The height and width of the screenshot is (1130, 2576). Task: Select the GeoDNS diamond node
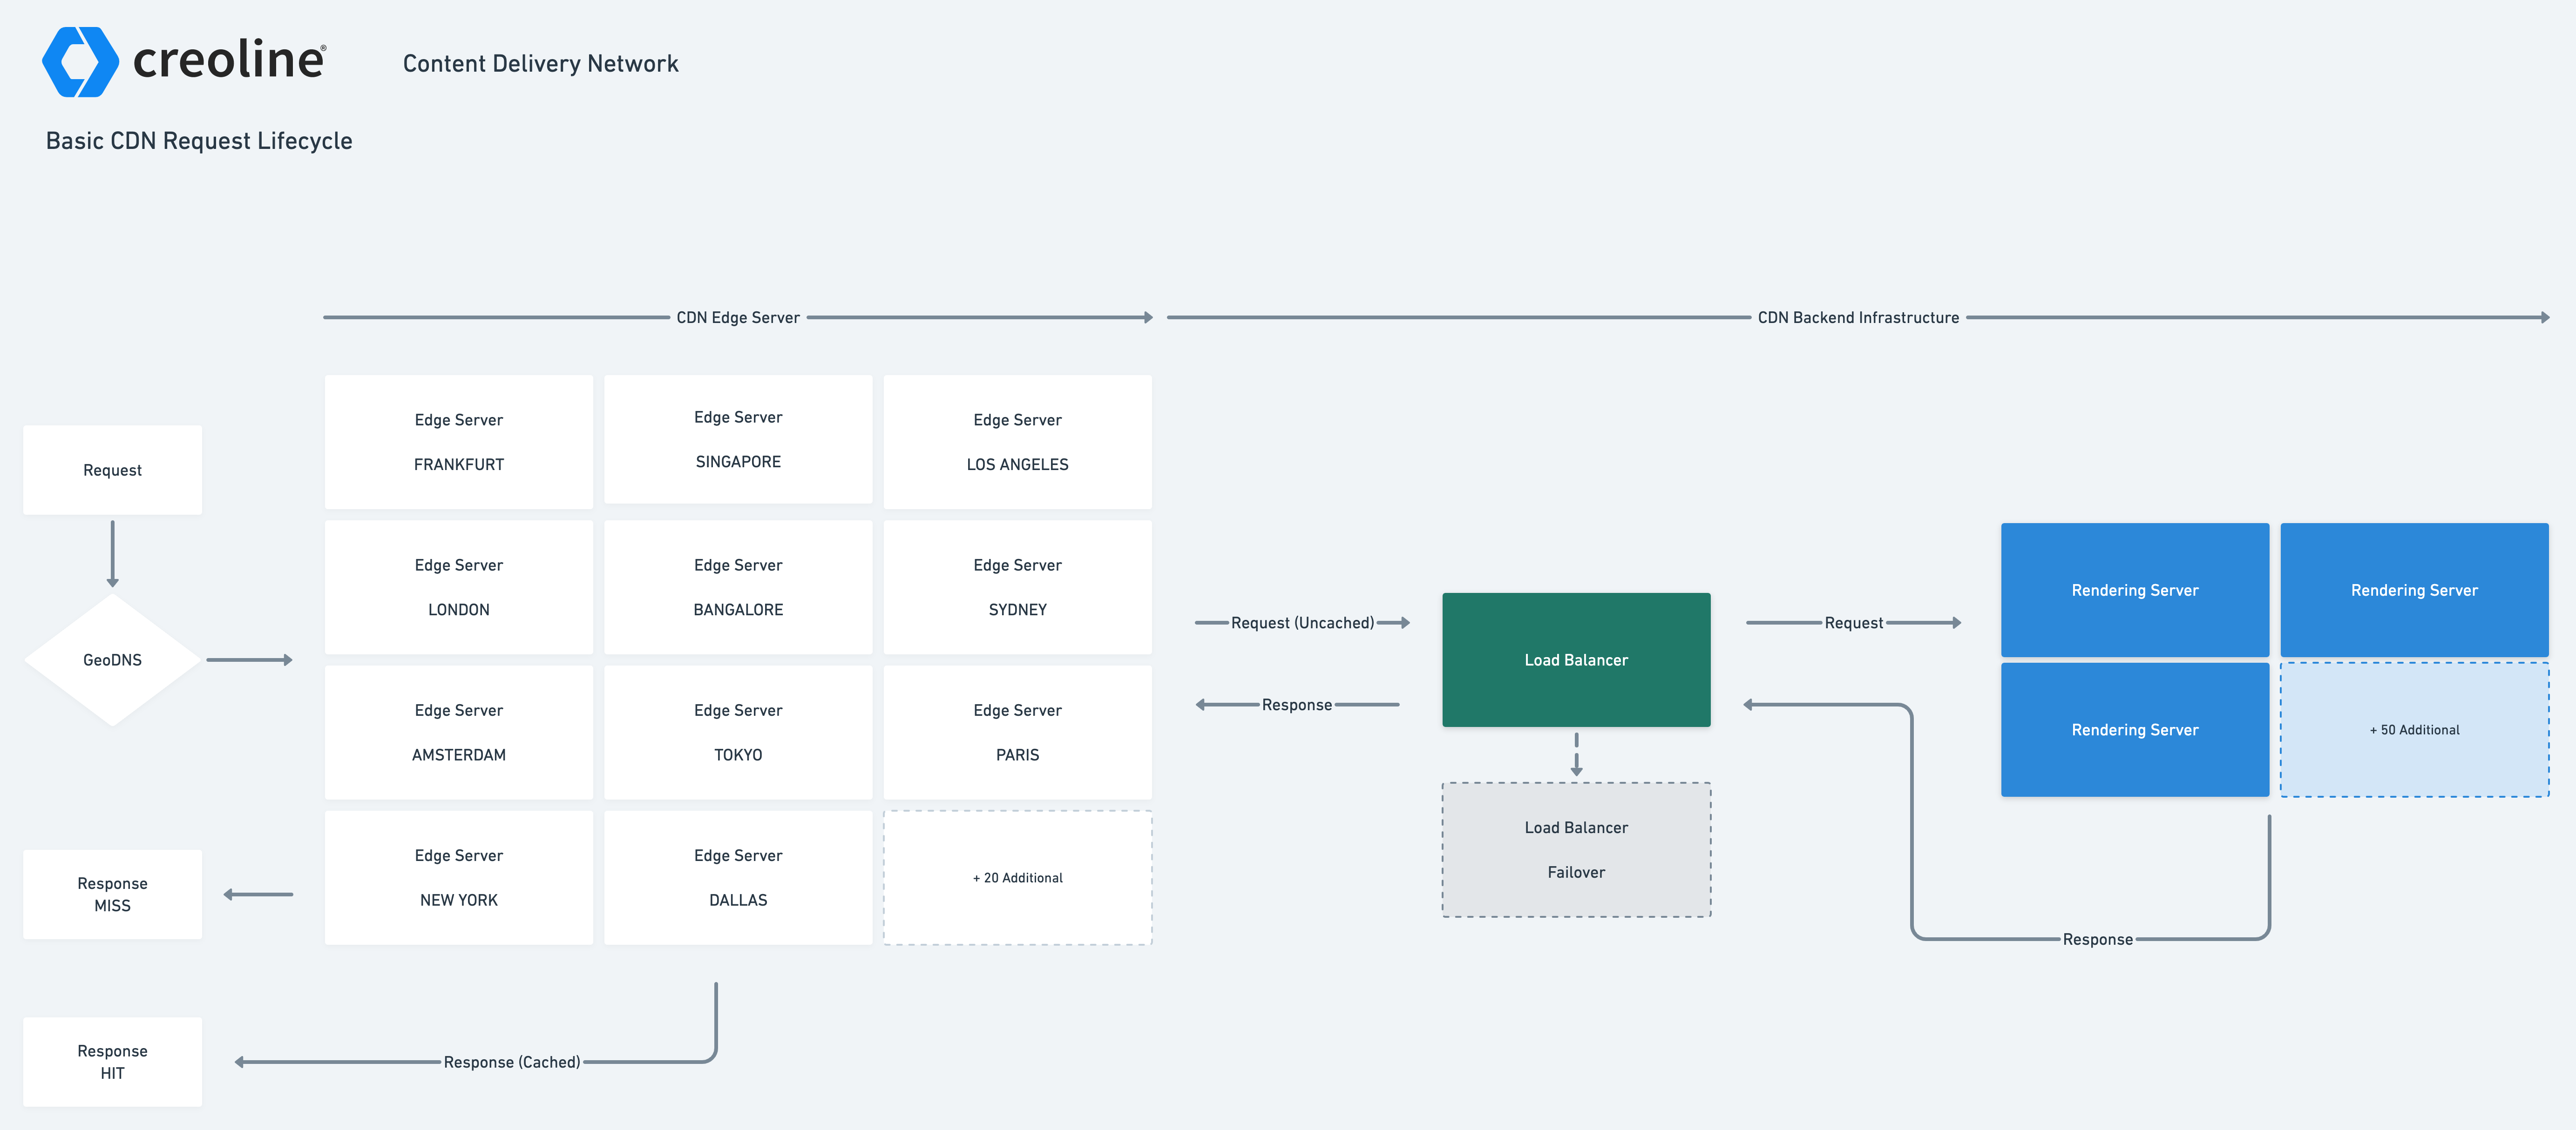point(112,659)
